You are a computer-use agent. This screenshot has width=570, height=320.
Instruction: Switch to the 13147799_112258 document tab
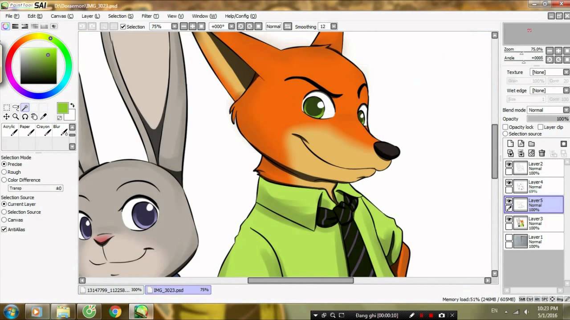click(111, 290)
